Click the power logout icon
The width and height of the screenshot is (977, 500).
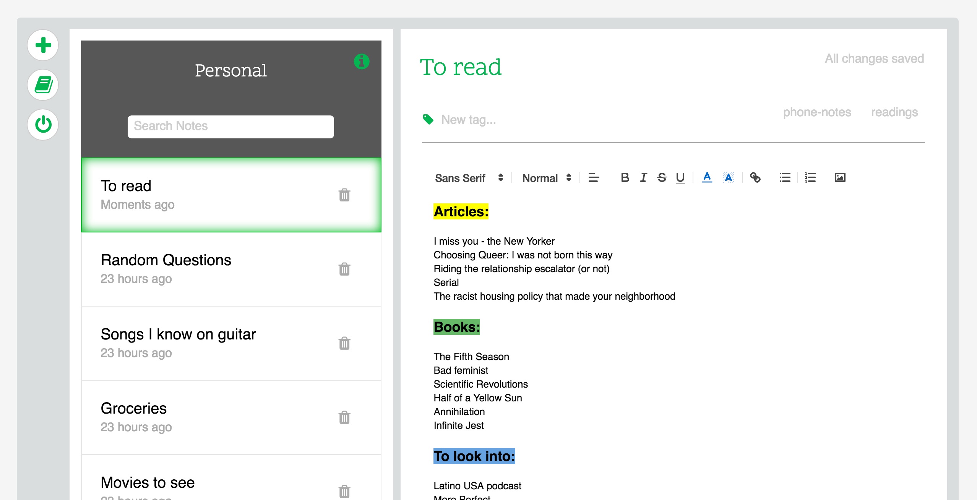(43, 125)
